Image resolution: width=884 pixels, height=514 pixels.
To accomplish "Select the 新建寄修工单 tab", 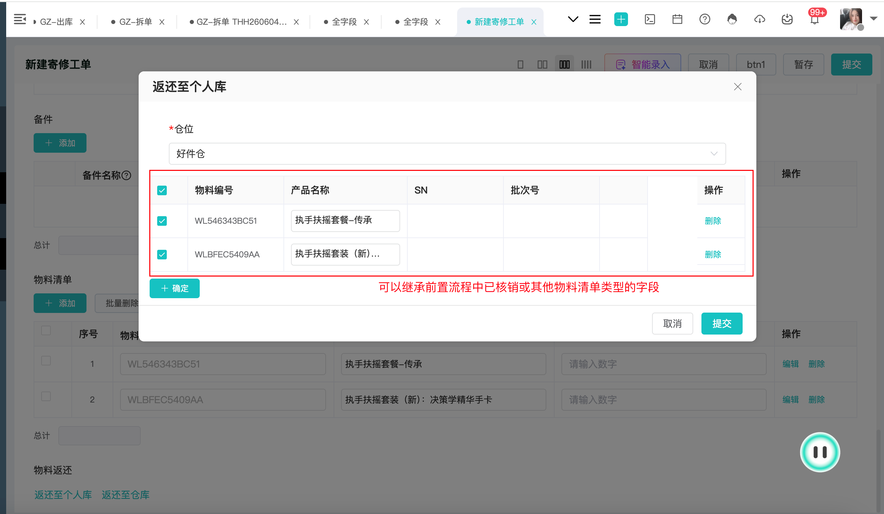I will [x=499, y=22].
